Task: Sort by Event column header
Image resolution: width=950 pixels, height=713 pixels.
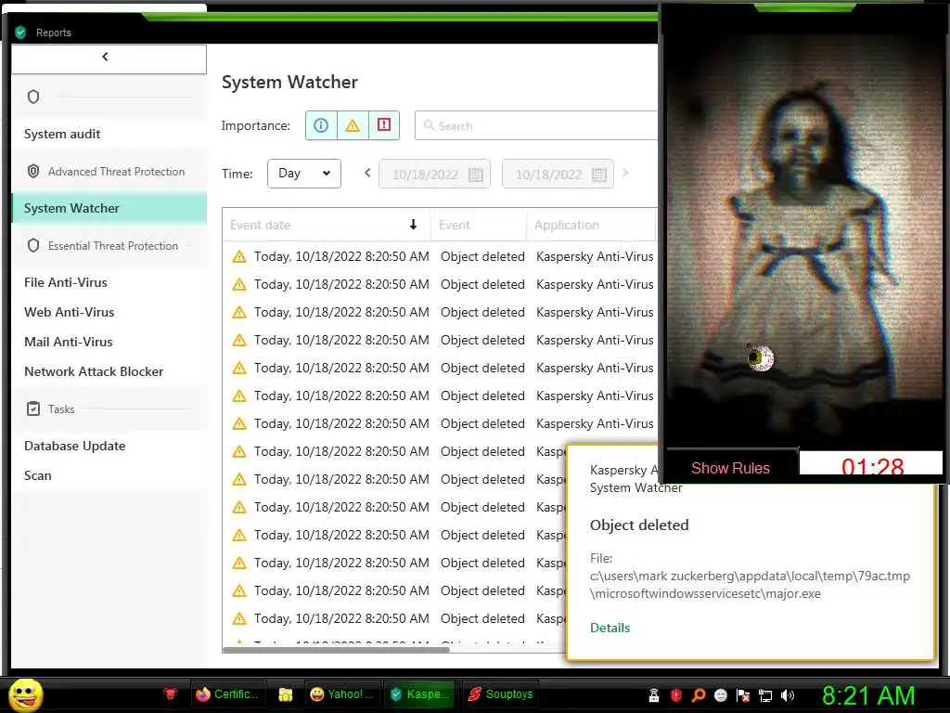Action: [479, 225]
